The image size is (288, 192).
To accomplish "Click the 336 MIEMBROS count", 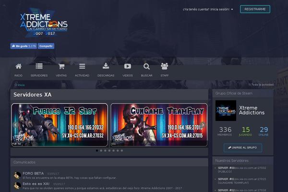I will click(225, 131).
